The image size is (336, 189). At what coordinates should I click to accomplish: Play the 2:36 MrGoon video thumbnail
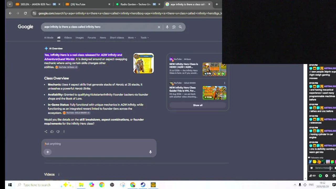coord(214,69)
